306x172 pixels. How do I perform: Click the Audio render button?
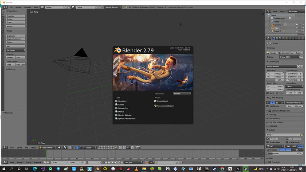click(297, 53)
